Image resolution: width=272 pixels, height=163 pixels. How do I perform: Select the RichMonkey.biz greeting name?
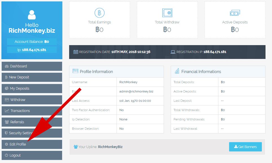coord(32,30)
